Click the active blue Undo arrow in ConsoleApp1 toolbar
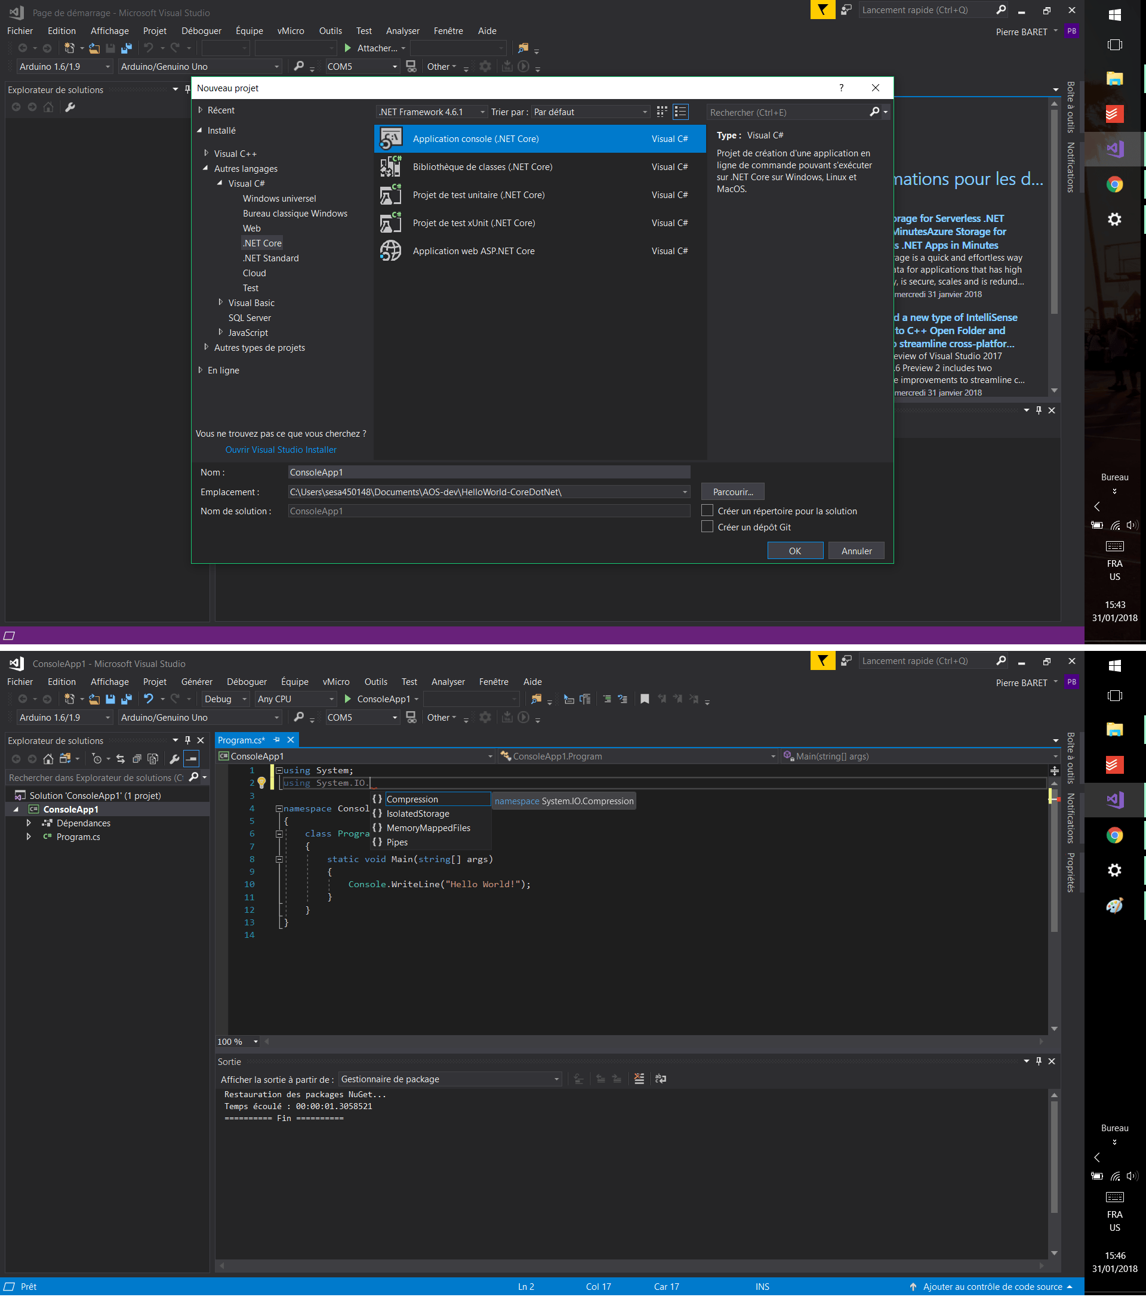 pyautogui.click(x=149, y=699)
